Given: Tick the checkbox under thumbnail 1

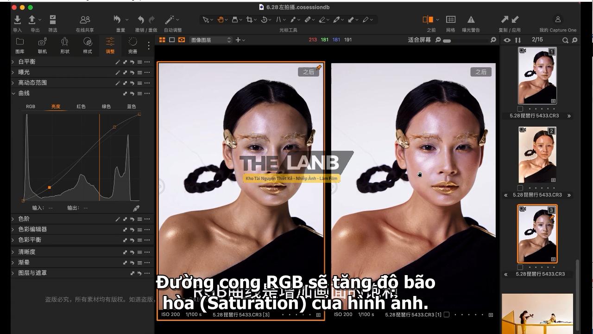Looking at the screenshot, I should tap(520, 109).
